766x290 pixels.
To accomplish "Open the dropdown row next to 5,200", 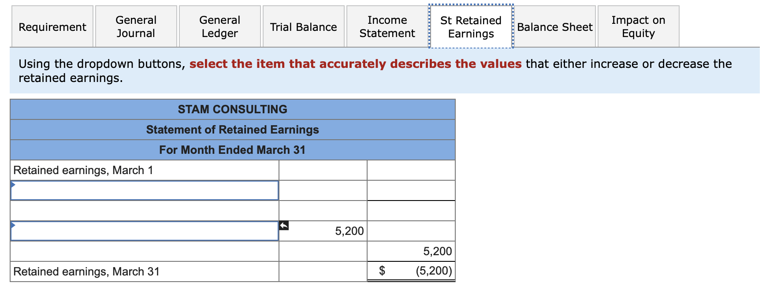I will point(145,231).
